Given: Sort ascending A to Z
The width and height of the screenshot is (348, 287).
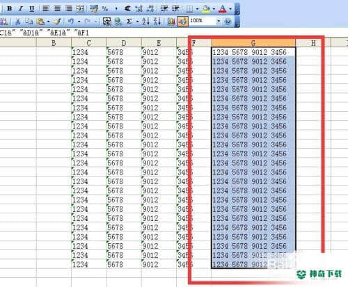Looking at the screenshot, I should click(x=146, y=22).
